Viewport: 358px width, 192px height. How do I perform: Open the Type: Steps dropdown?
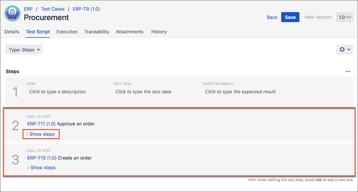click(24, 50)
